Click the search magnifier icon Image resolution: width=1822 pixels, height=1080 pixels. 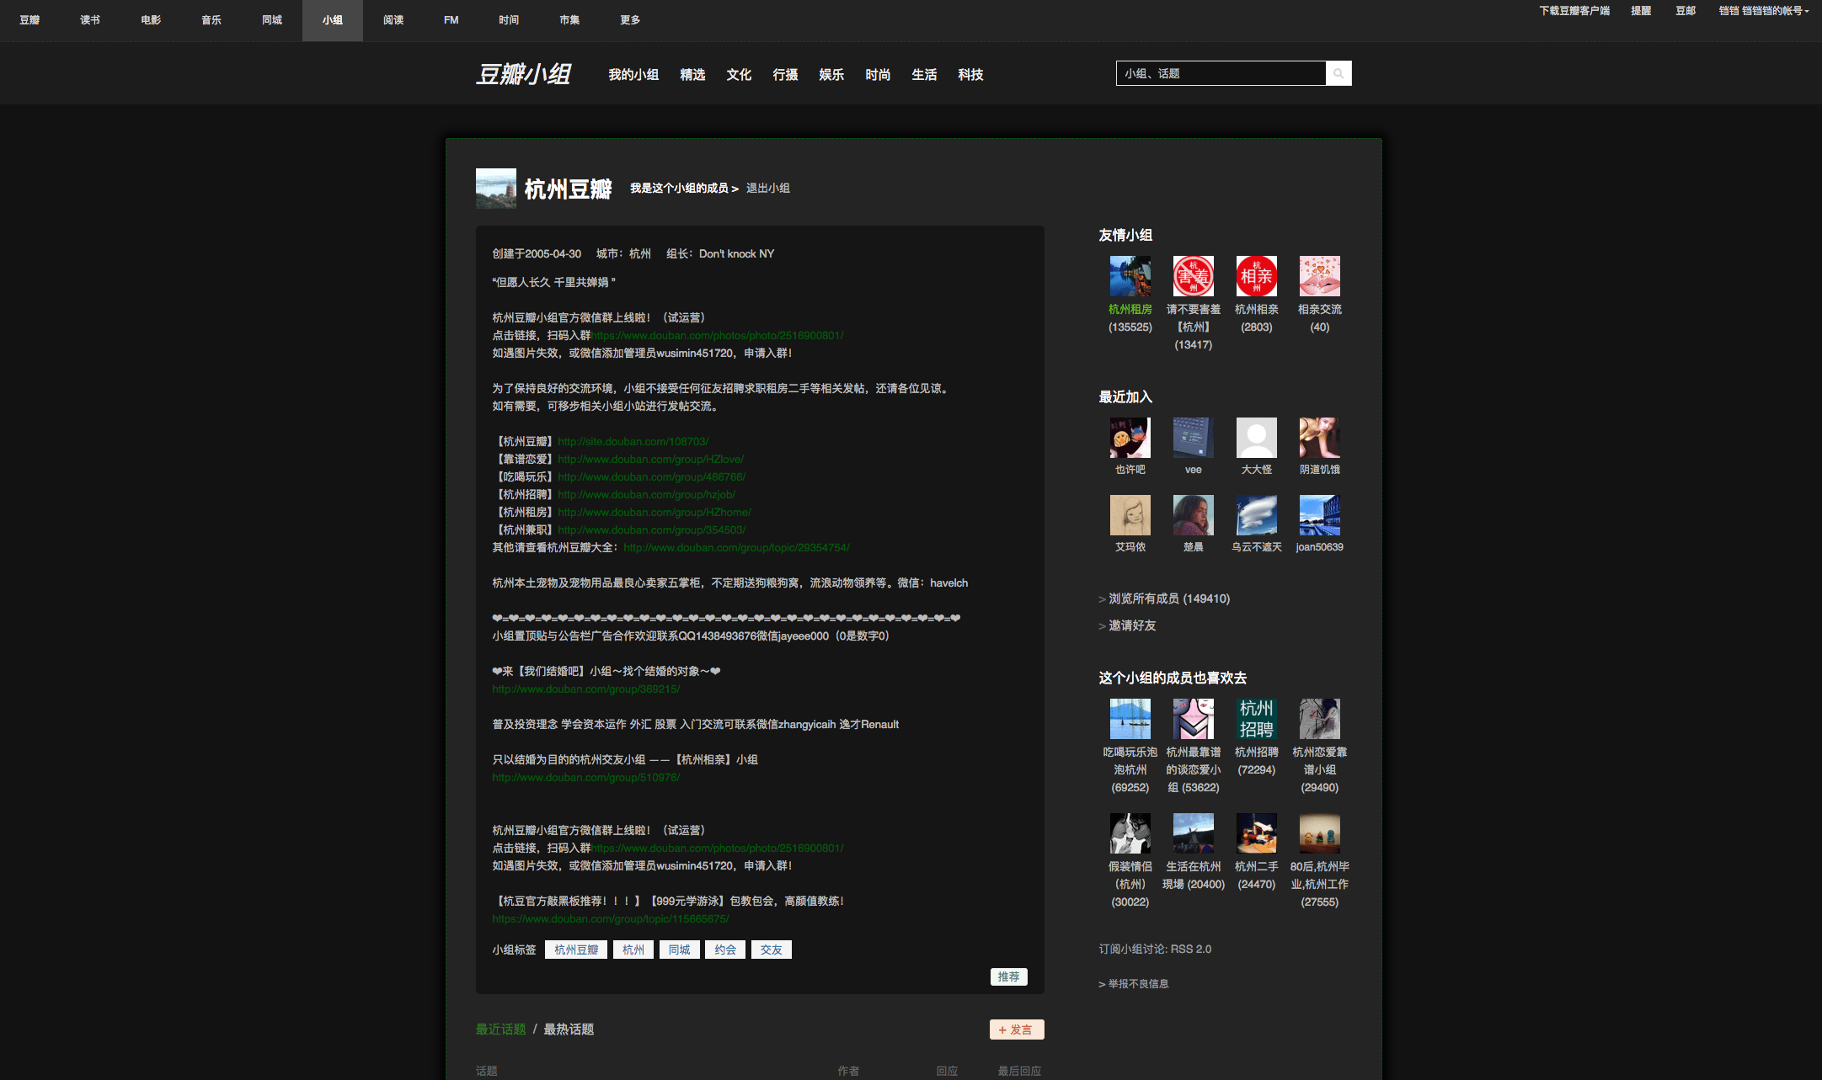1338,73
